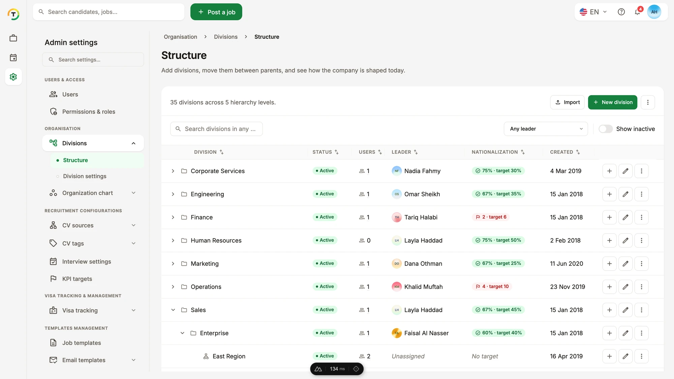Image resolution: width=674 pixels, height=379 pixels.
Task: Focus the Search divisions input field
Action: click(216, 129)
